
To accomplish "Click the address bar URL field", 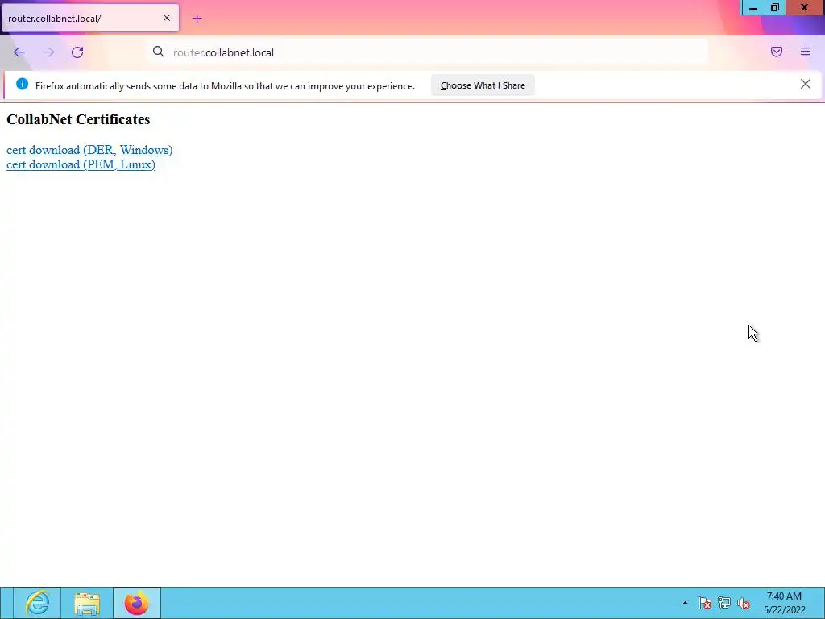I will (x=427, y=52).
